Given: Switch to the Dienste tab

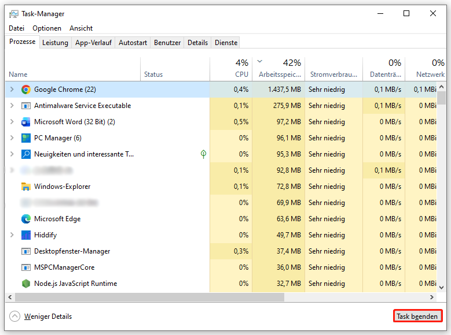Looking at the screenshot, I should click(226, 43).
